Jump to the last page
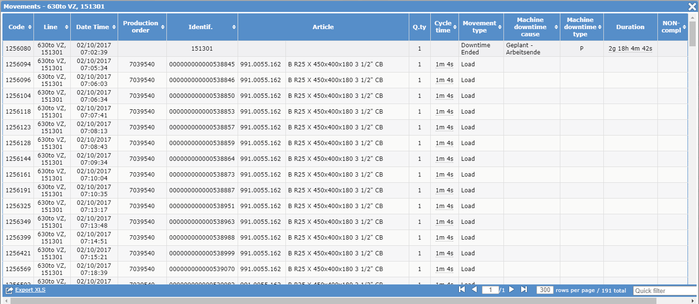Screen dimensions: 699x304 click(524, 290)
